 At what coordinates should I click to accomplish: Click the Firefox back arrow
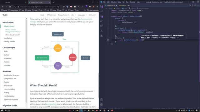coord(3,7)
